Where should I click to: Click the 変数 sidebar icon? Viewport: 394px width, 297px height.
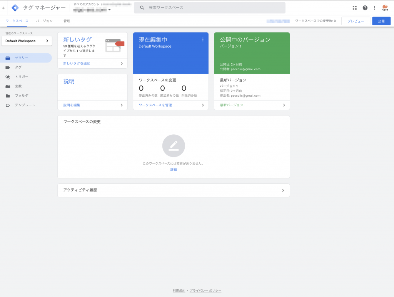point(8,86)
